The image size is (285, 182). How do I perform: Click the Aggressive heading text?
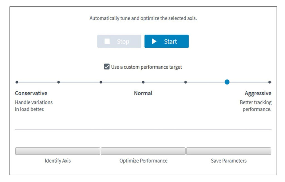click(258, 93)
